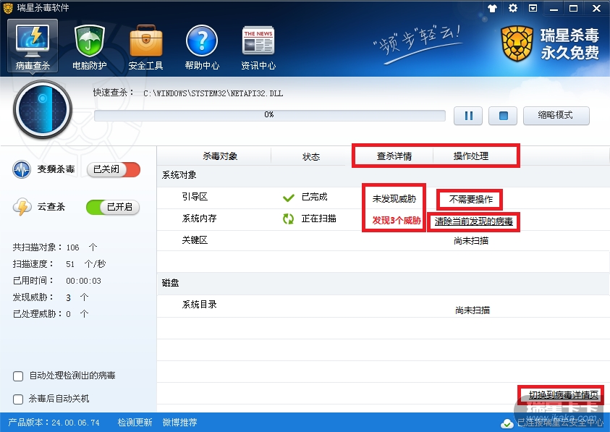Select the 系统内存 row label

coord(199,219)
